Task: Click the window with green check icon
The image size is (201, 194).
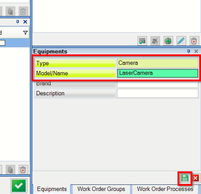Action: [x=142, y=41]
